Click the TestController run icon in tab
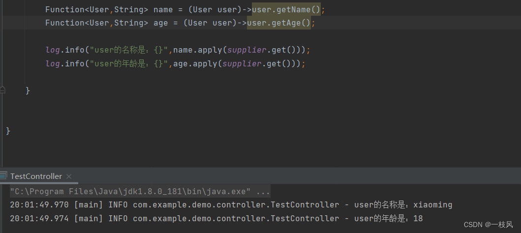Image resolution: width=521 pixels, height=233 pixels. pyautogui.click(x=3, y=176)
